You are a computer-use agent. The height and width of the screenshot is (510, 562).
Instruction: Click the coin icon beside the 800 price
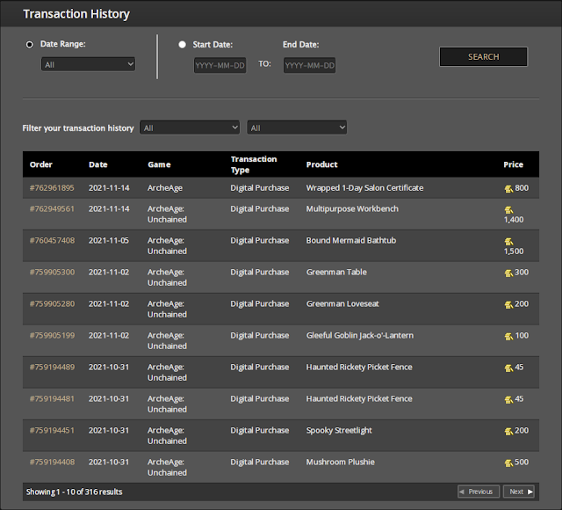click(508, 188)
